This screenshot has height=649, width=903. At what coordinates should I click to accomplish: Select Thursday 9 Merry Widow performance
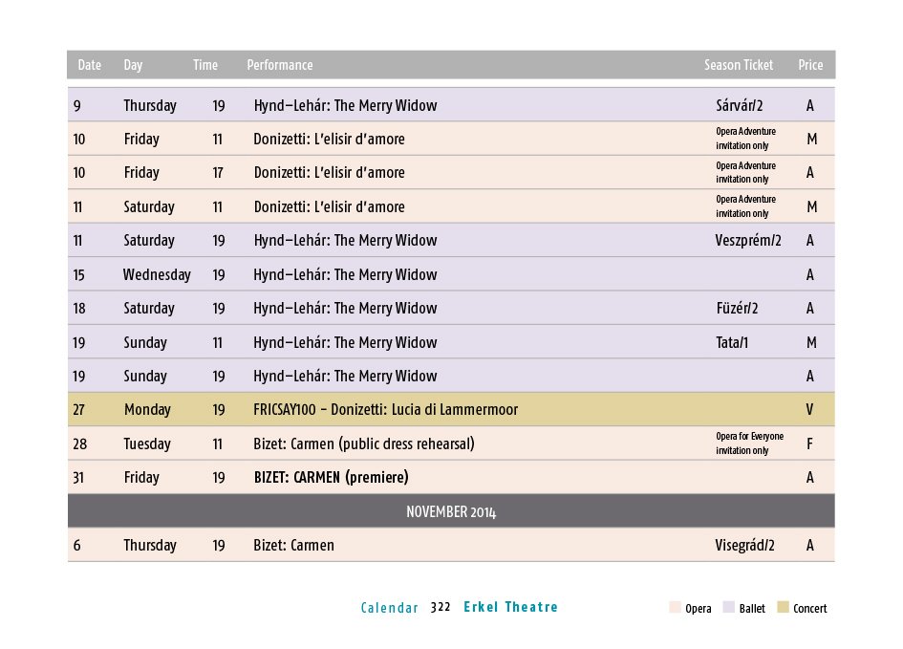click(x=451, y=105)
